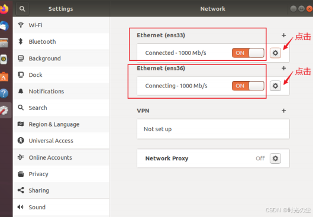Click the Sharing nodes icon
The height and width of the screenshot is (217, 313).
(21, 190)
